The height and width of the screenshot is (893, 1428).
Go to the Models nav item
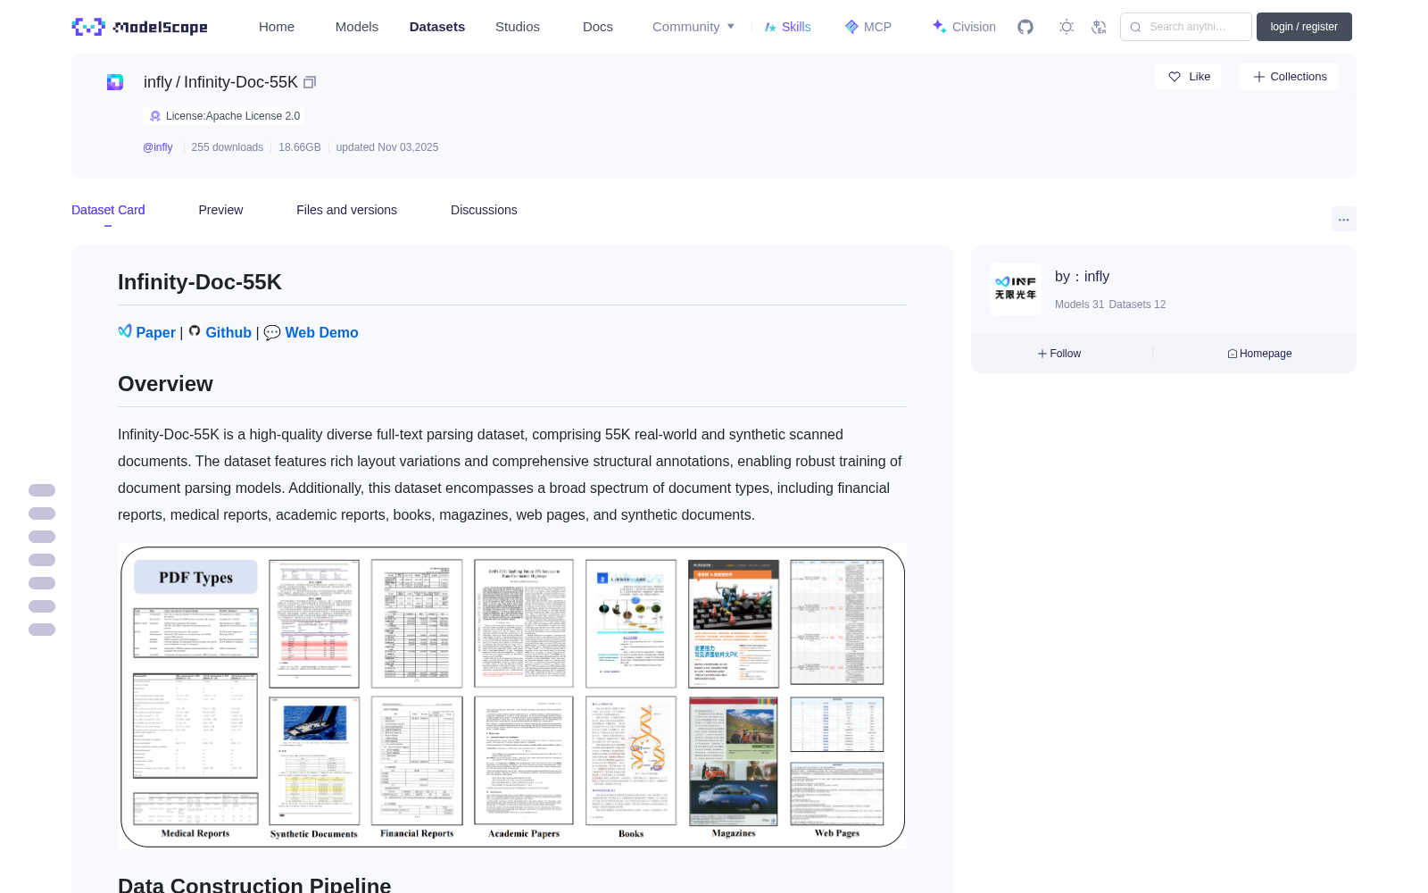pos(357,27)
